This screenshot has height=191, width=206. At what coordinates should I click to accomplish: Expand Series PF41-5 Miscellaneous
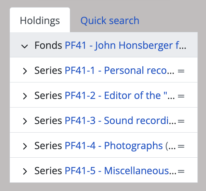[25, 171]
